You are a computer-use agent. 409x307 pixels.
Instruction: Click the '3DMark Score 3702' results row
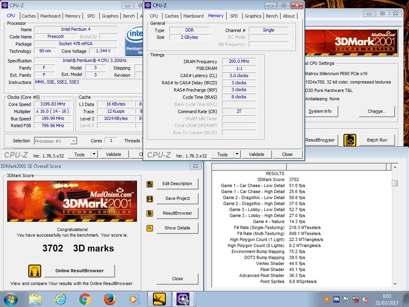click(278, 179)
